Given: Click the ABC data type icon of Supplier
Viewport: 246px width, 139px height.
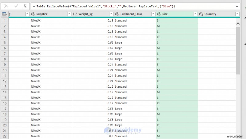Looking at the screenshot, I should [33, 14].
